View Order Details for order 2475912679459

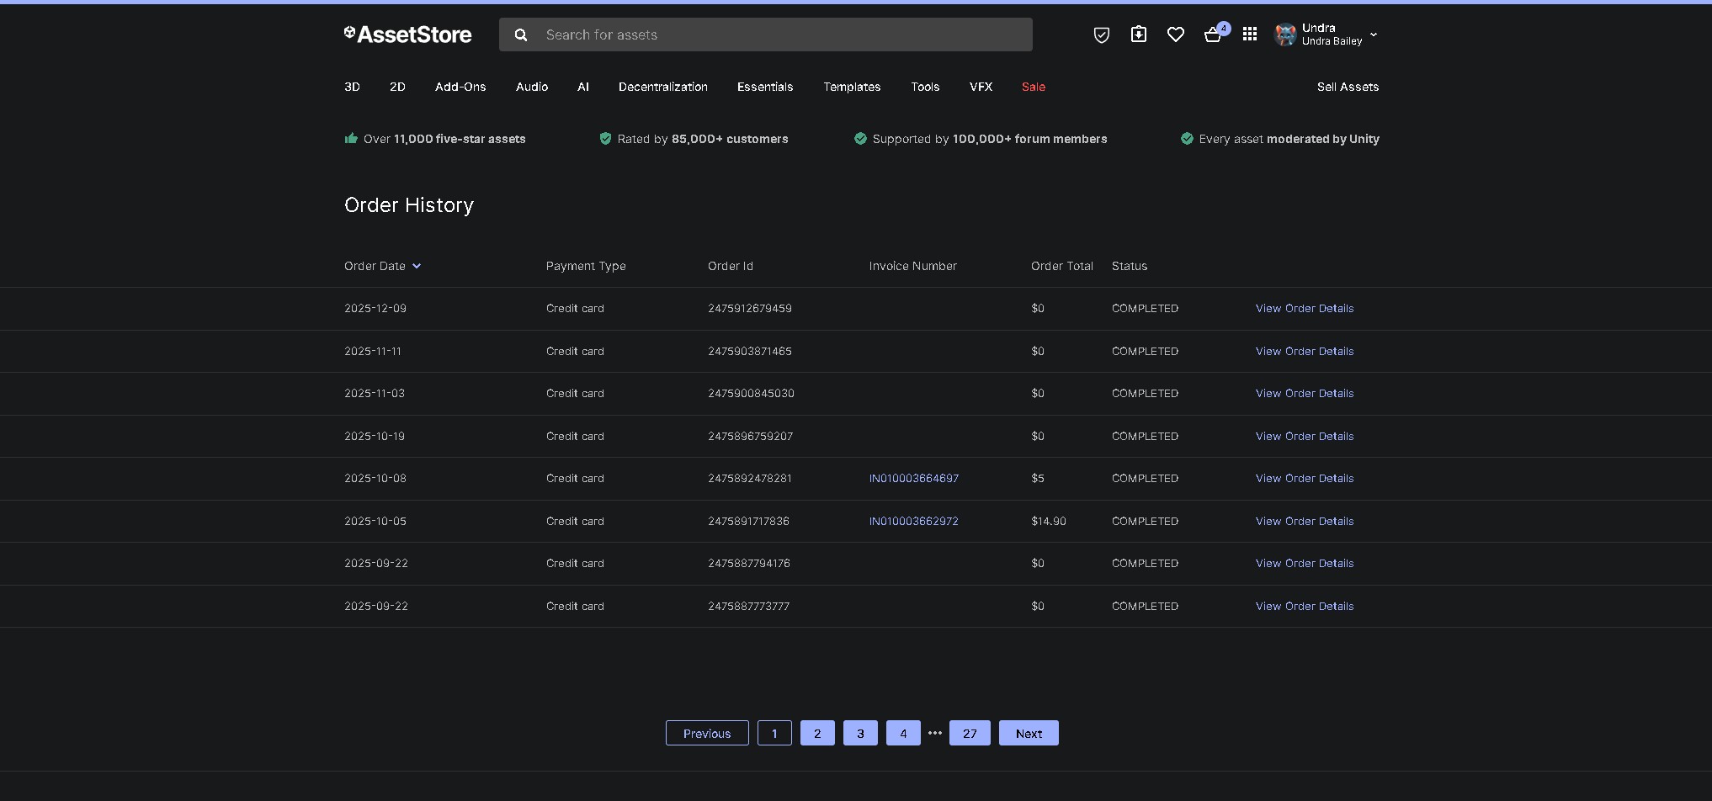click(1304, 308)
